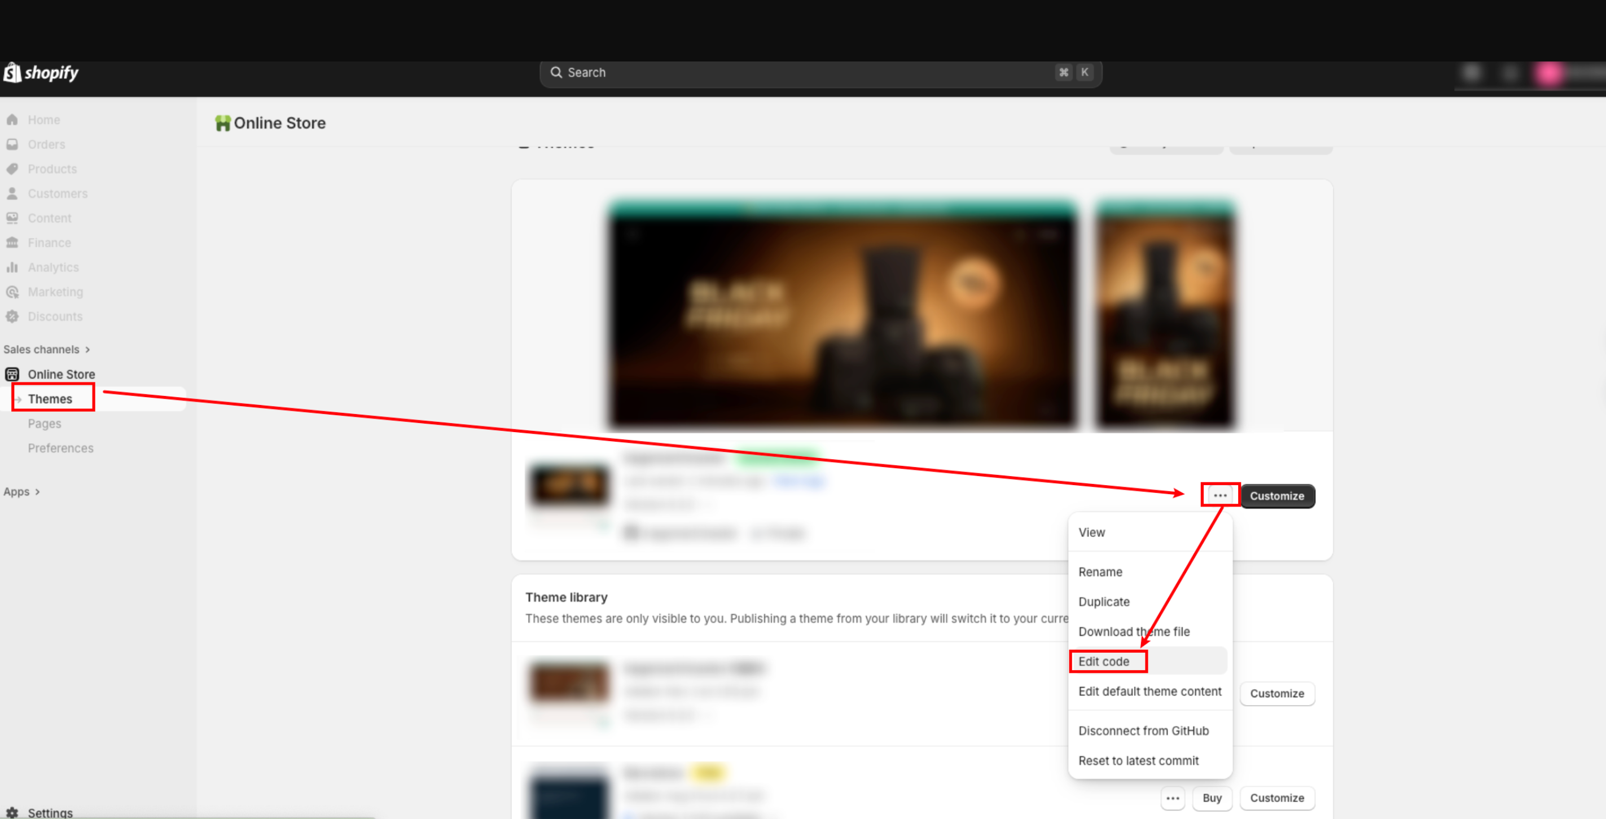Click the Customers person icon
The height and width of the screenshot is (819, 1606).
click(x=12, y=194)
